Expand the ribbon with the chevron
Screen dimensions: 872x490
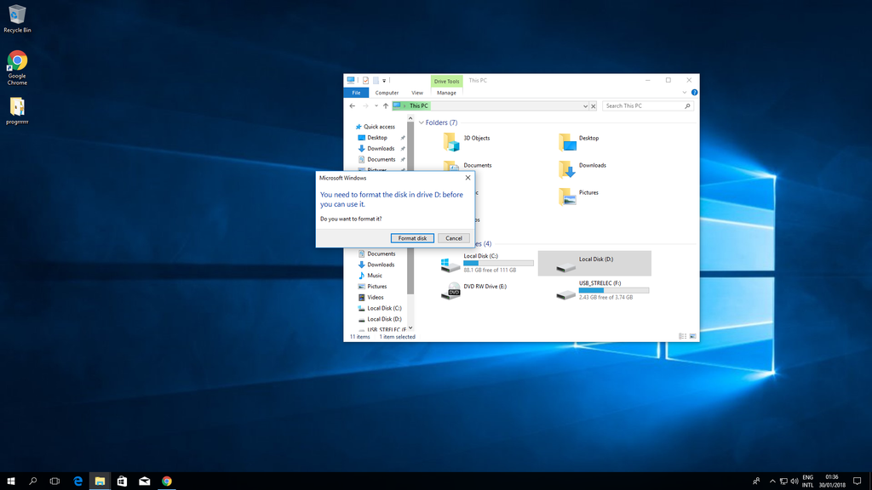pos(685,92)
